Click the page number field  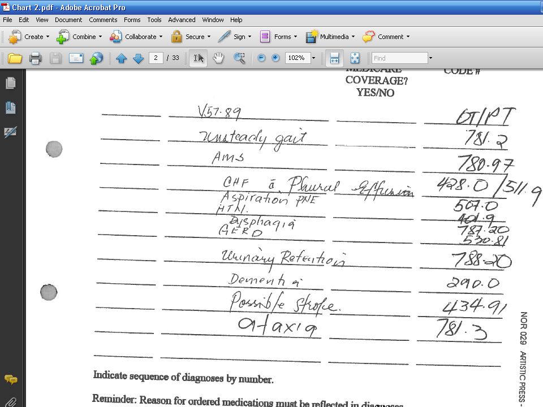(156, 58)
